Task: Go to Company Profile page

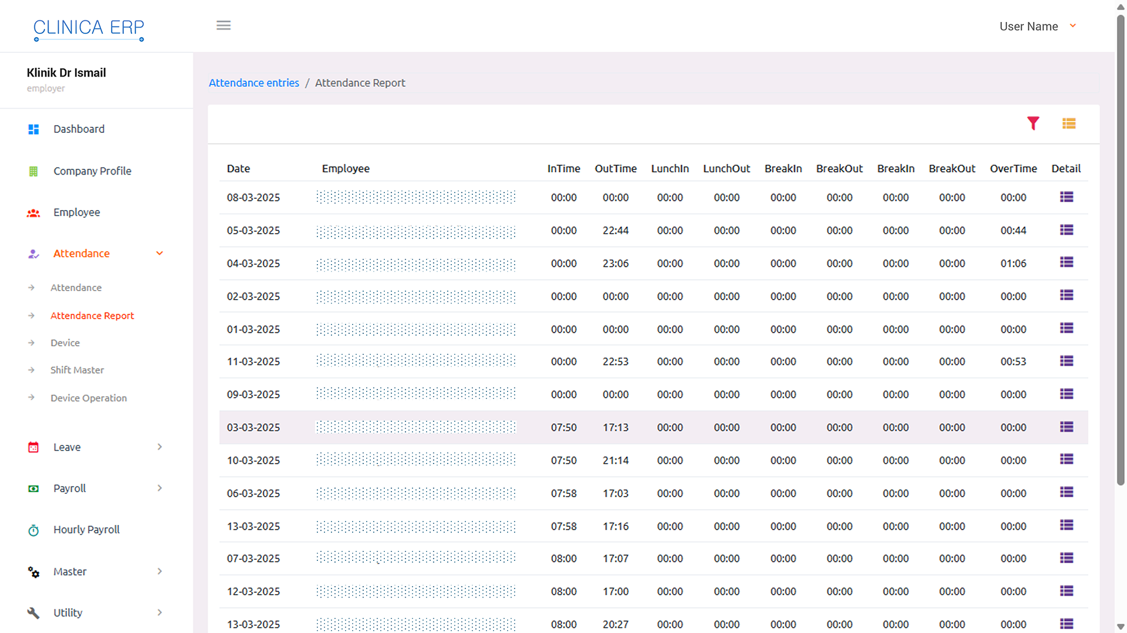Action: coord(92,171)
